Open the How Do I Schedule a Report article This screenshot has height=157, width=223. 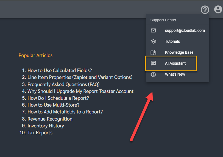pos(58,98)
